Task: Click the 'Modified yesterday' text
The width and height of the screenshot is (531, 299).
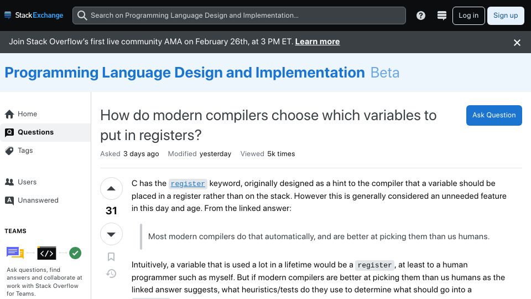Action: 200,154
